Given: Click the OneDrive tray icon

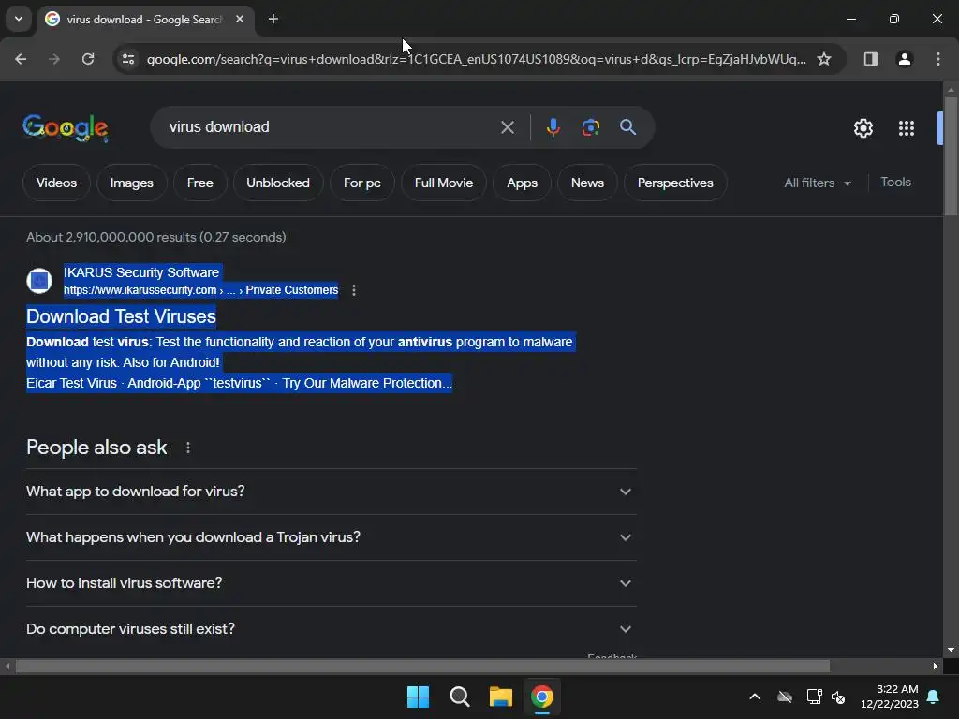Looking at the screenshot, I should [785, 697].
